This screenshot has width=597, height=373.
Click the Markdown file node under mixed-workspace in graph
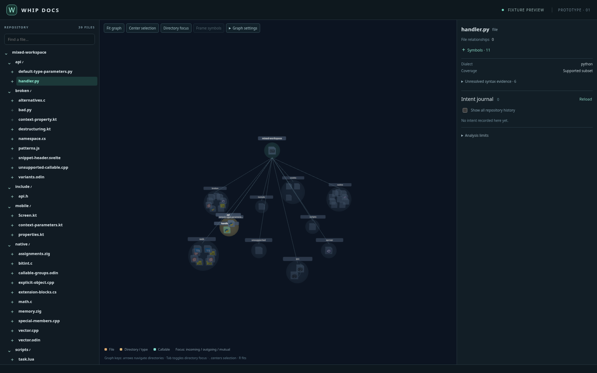272,151
